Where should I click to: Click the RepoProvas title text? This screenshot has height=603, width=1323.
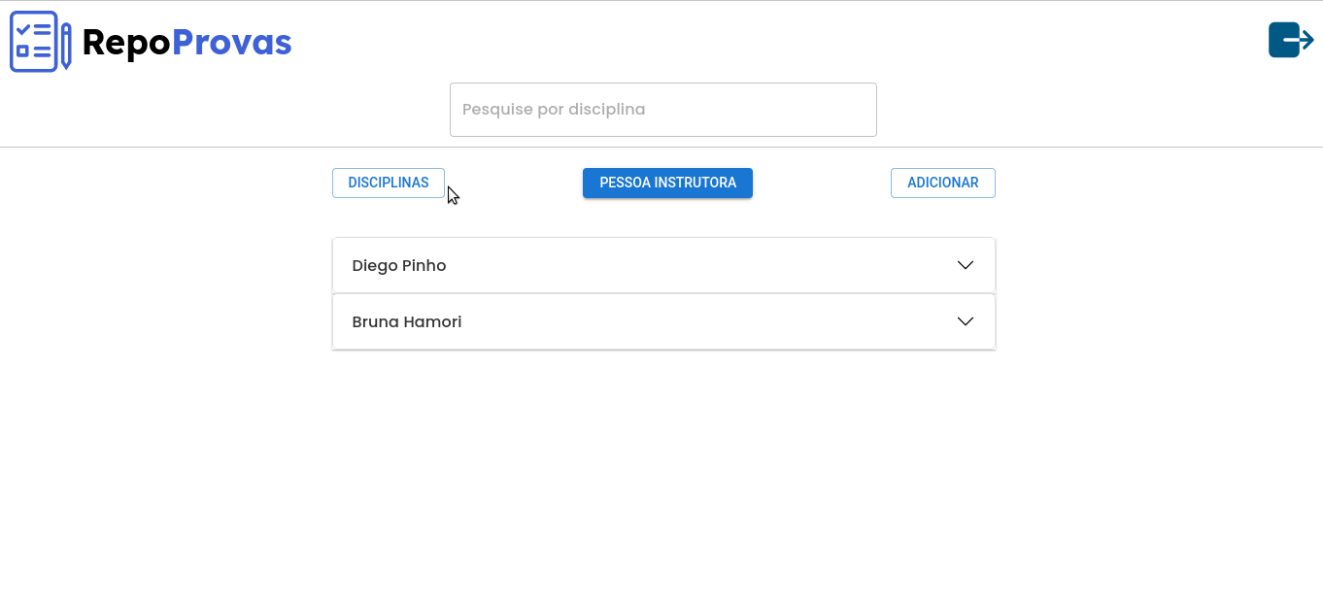[187, 43]
